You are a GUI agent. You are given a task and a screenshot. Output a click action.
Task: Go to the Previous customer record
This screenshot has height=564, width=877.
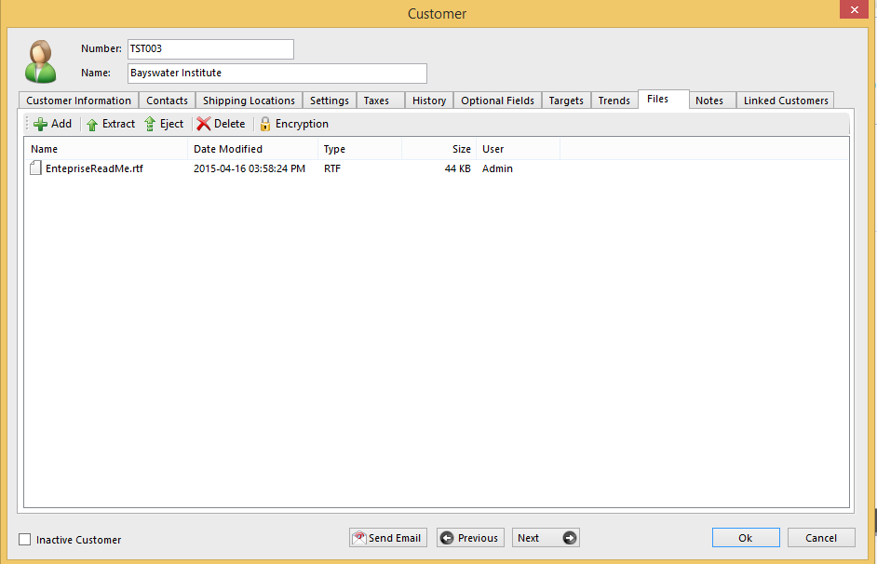click(x=470, y=538)
